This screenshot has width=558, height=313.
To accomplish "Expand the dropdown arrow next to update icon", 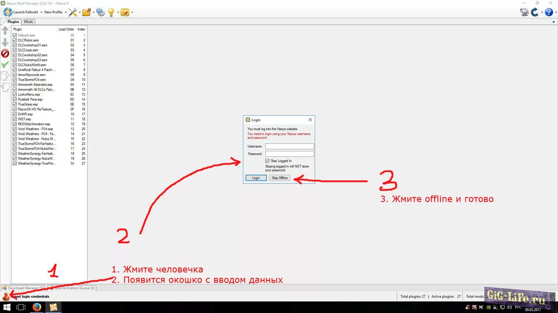I will click(542, 12).
